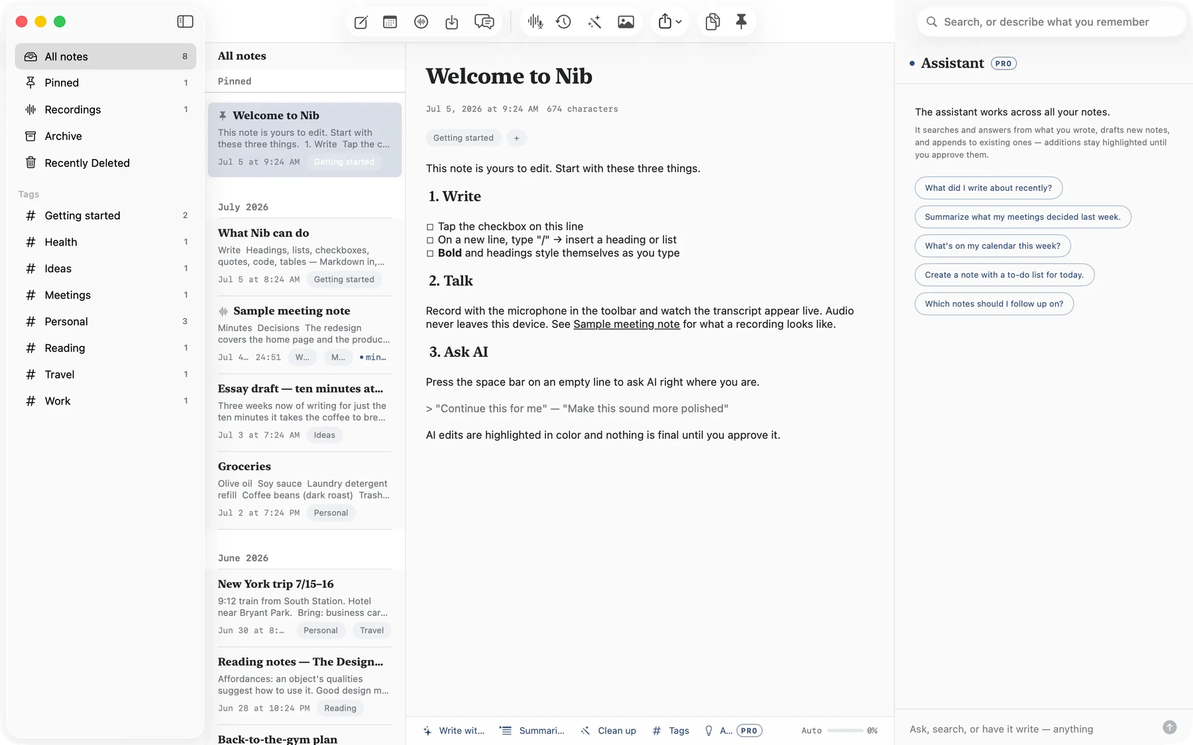Image resolution: width=1193 pixels, height=745 pixels.
Task: Click the "Welcome to Nib" note title heading
Action: tap(509, 76)
